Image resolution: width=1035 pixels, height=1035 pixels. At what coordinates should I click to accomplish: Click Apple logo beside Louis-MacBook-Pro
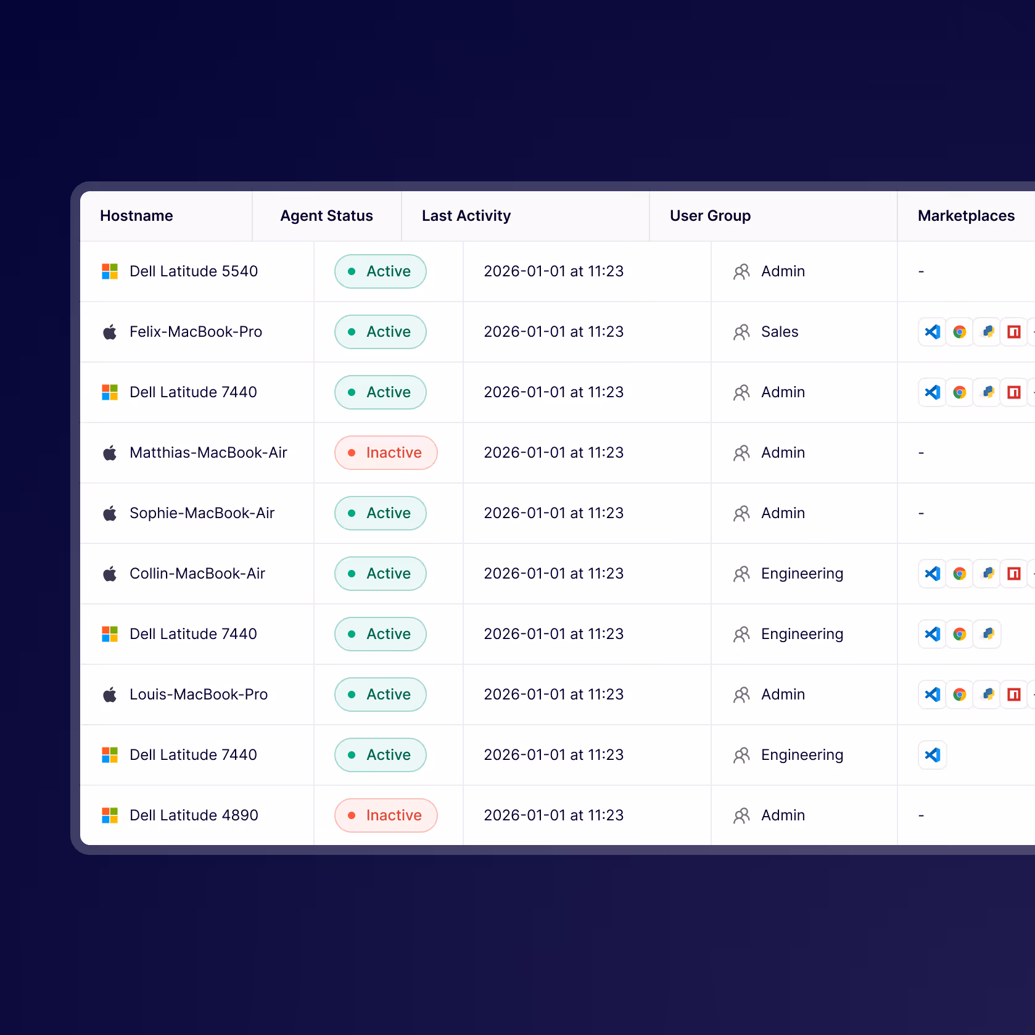(110, 695)
